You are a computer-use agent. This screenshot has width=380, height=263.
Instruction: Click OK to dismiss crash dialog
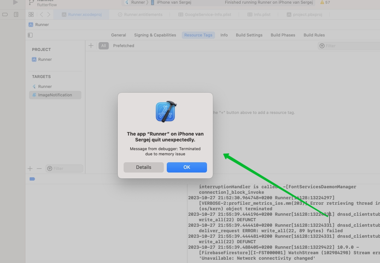tap(187, 167)
